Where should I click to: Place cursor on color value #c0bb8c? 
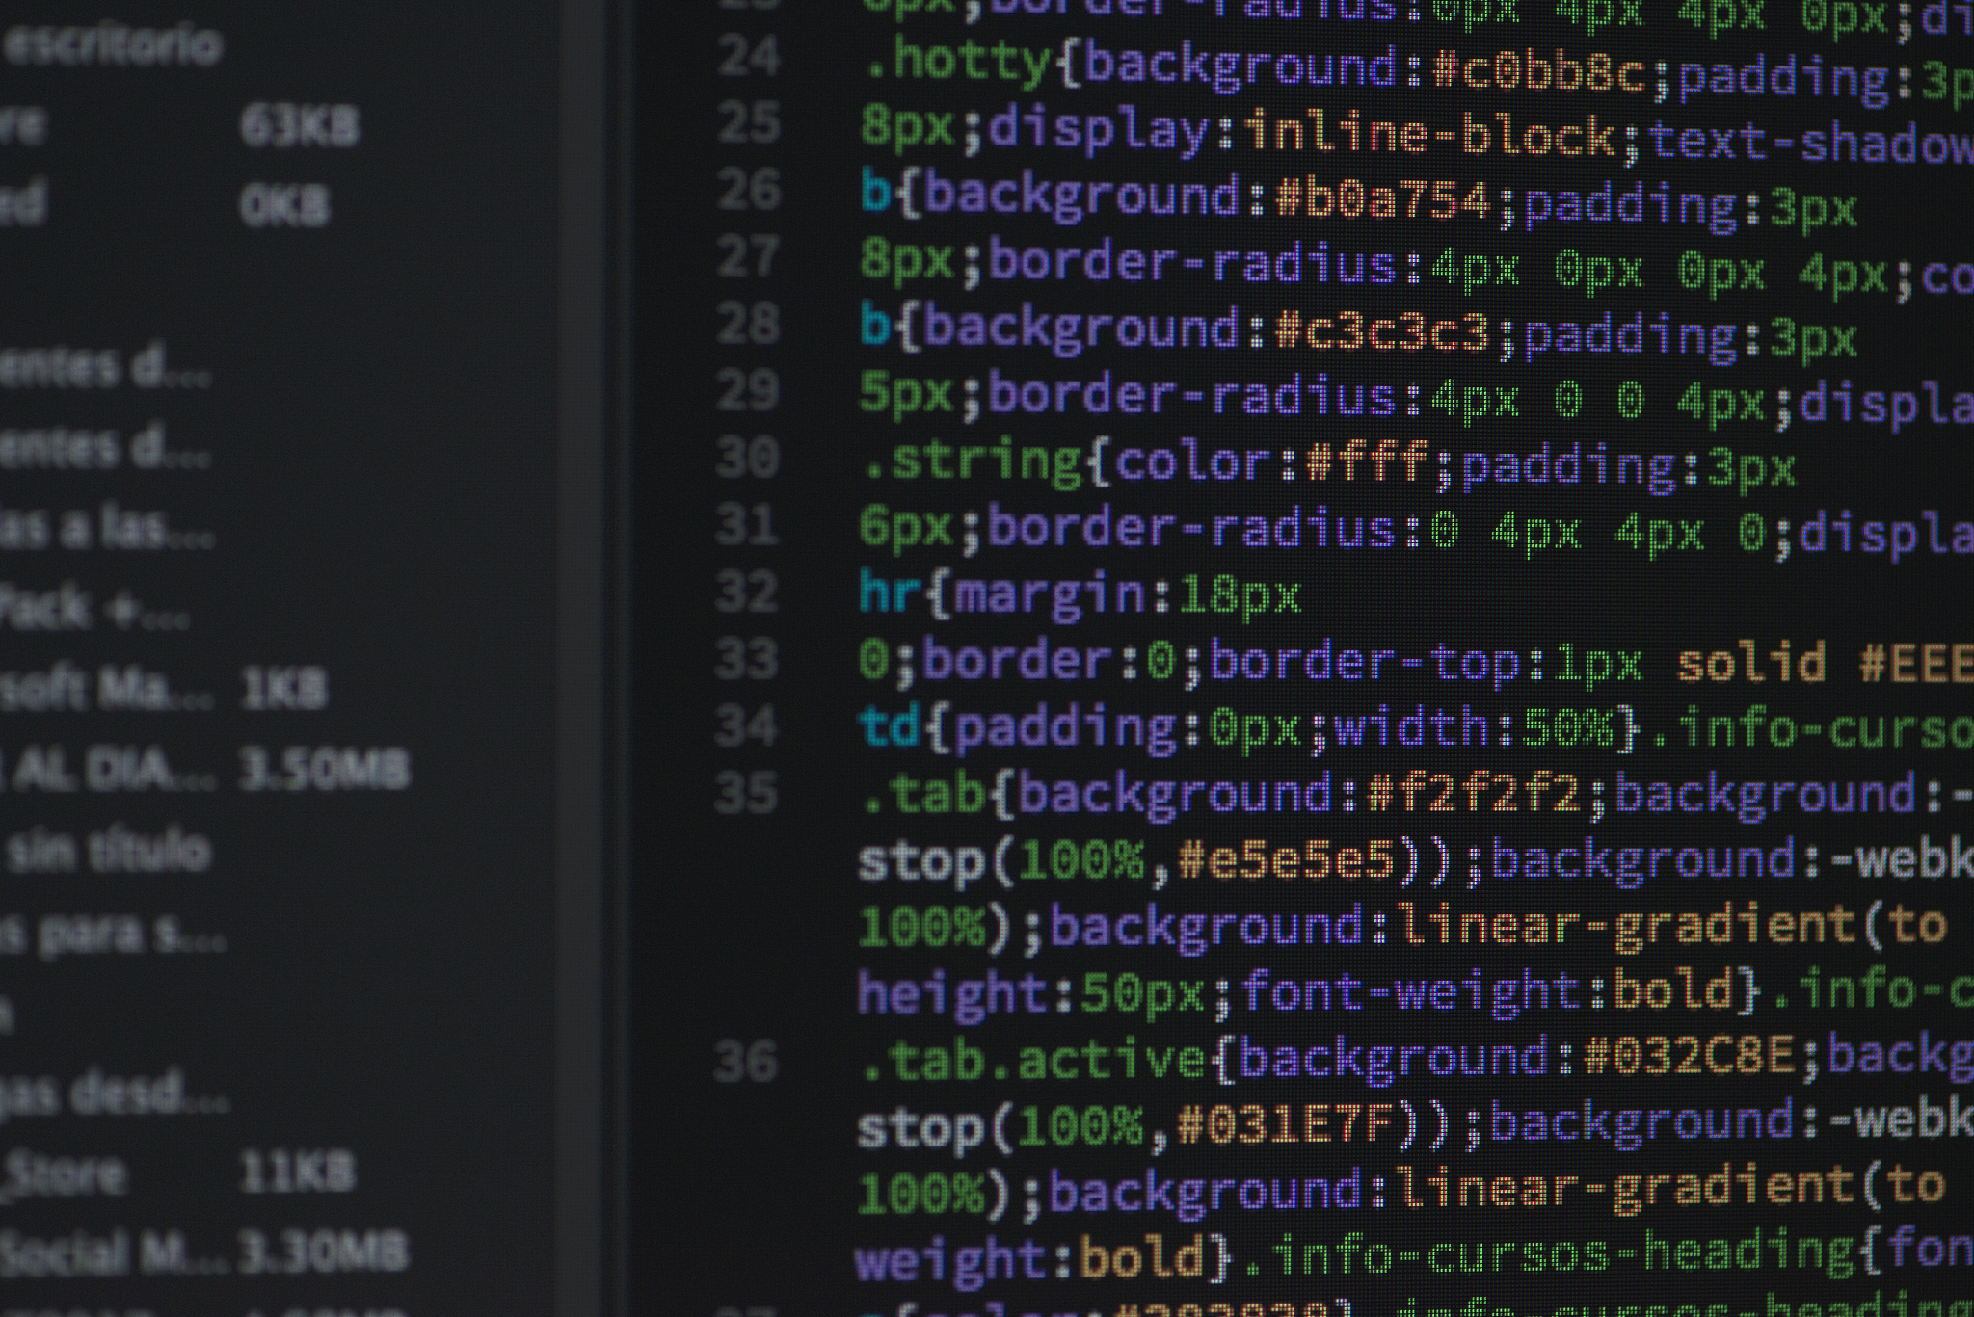(x=1539, y=71)
